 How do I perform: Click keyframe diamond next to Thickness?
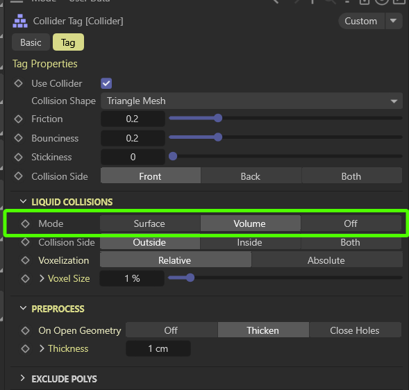click(25, 348)
